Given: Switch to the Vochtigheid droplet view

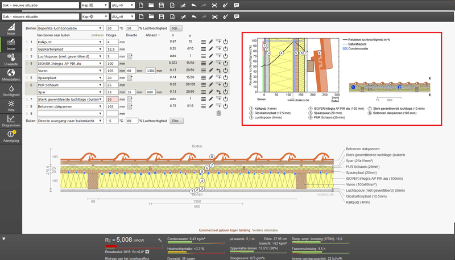Looking at the screenshot, I should 10,91.
